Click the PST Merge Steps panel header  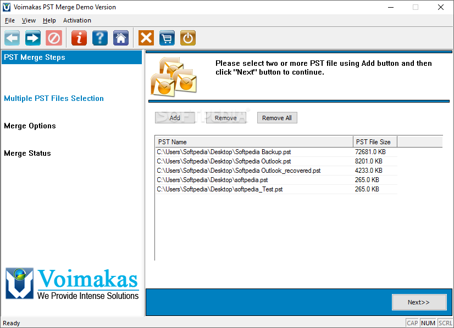coord(71,57)
